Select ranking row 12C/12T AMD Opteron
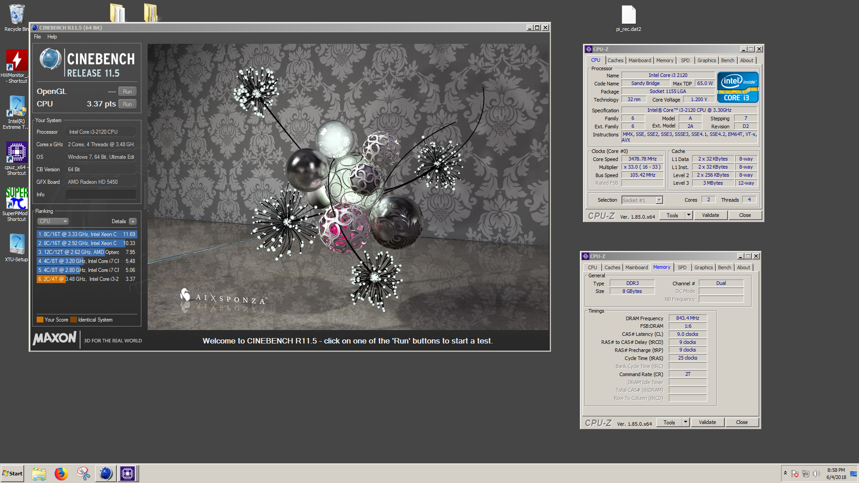 (87, 252)
